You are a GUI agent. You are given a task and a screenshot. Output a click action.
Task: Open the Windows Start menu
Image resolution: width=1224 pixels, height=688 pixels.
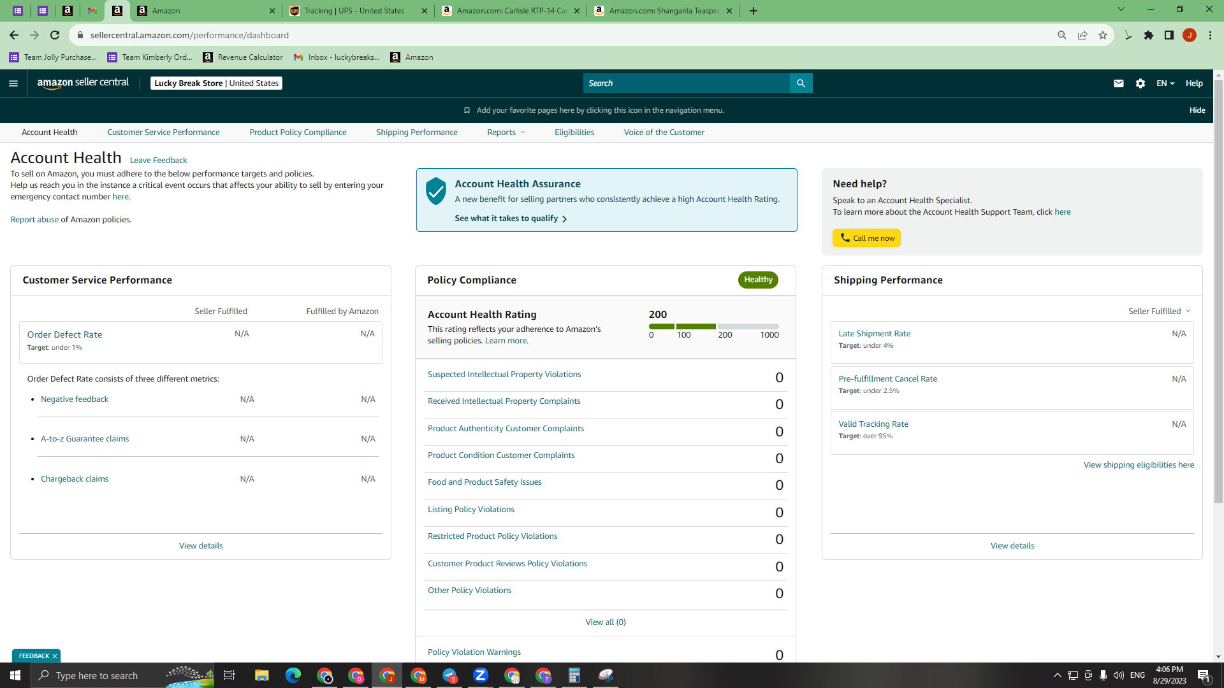point(15,675)
